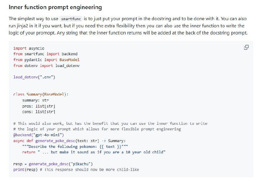Click the 'summary: str' field line
This screenshot has width=261, height=182.
tap(35, 100)
